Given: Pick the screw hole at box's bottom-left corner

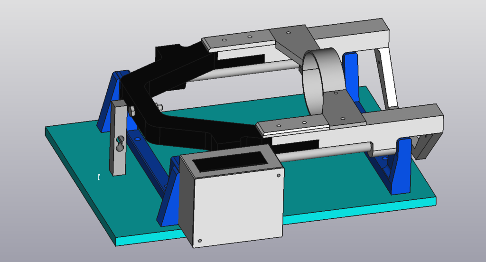Looking at the screenshot, I should (200, 241).
